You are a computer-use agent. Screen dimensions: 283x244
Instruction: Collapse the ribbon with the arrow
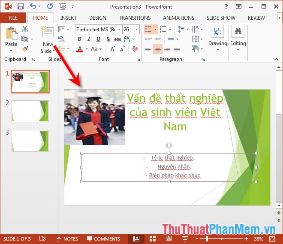276,59
